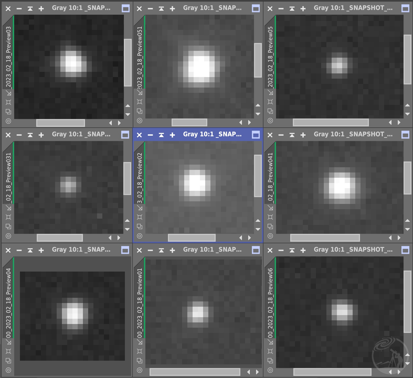Click the vertical scrollbar thumb in the Preview02 window
Screen dimensions: 413x378
(258, 176)
